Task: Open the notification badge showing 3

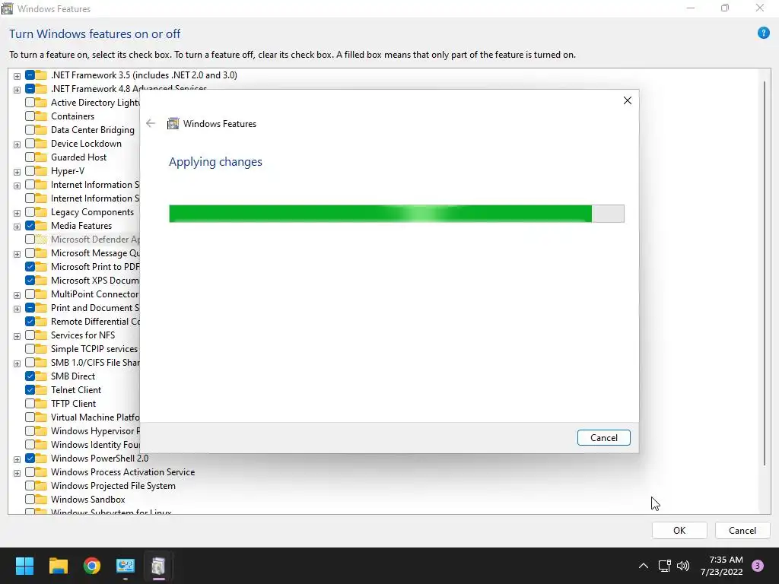Action: pyautogui.click(x=757, y=566)
